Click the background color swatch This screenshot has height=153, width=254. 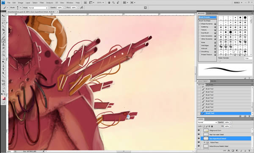(4, 99)
